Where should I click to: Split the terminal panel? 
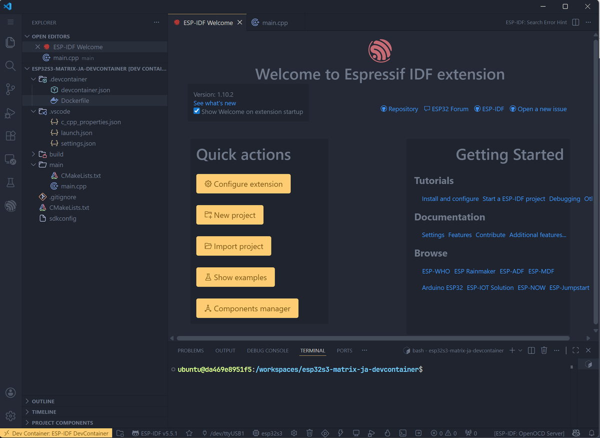coord(531,350)
